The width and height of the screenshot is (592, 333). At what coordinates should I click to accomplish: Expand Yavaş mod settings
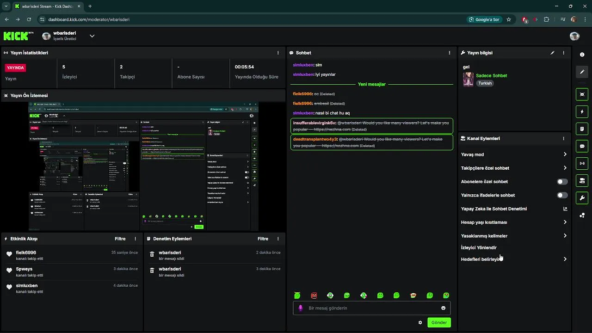pos(565,154)
